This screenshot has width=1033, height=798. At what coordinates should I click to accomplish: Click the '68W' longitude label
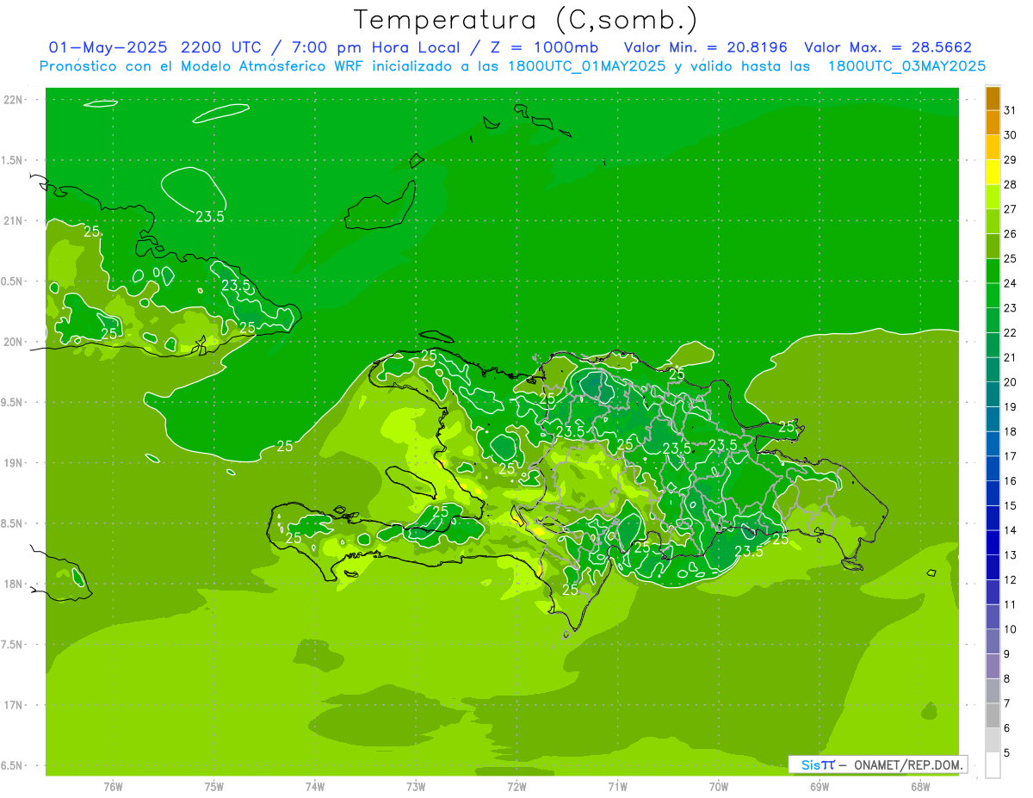pos(920,787)
